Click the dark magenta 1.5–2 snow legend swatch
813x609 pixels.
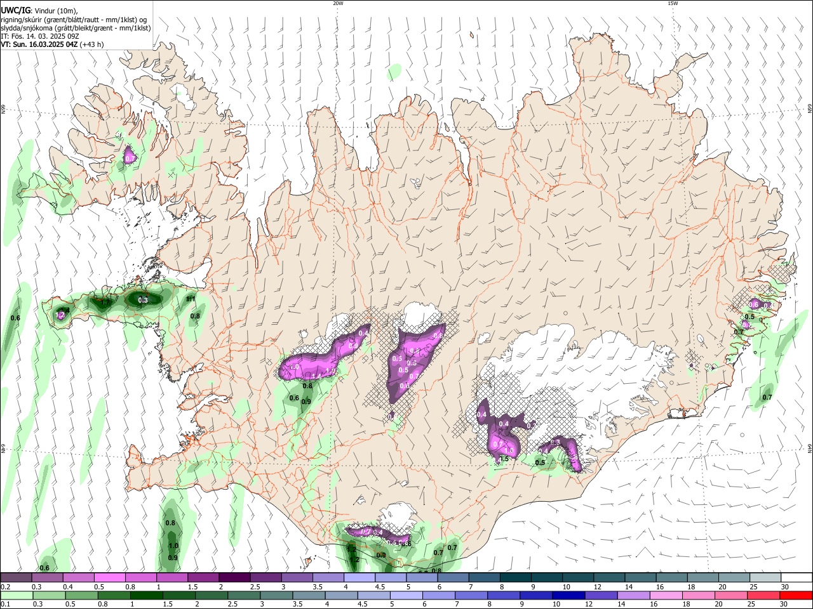click(204, 577)
